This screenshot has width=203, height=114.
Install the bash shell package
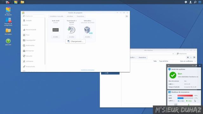click(x=56, y=37)
